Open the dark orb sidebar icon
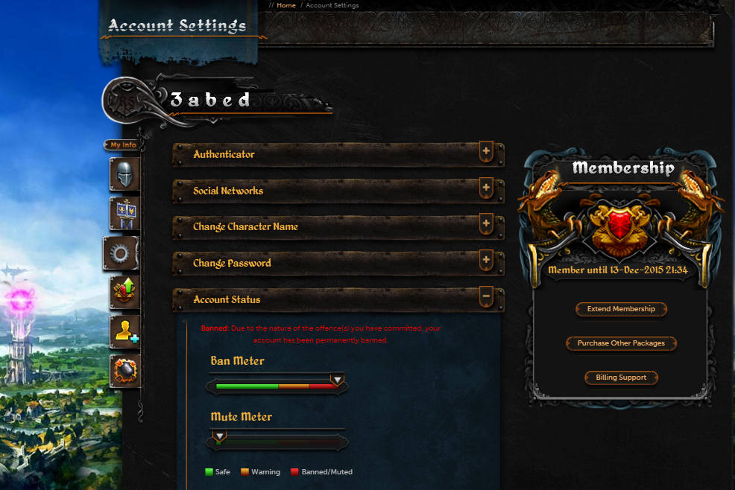This screenshot has height=490, width=735. tap(124, 371)
